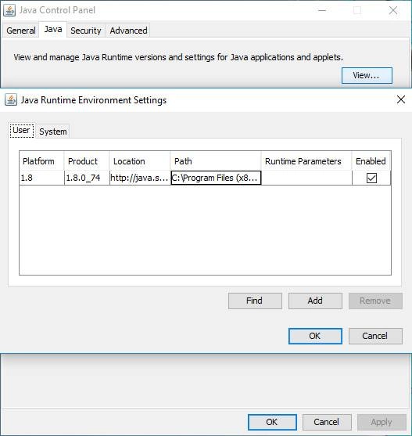
Task: Click the Product column header
Action: pyautogui.click(x=87, y=161)
